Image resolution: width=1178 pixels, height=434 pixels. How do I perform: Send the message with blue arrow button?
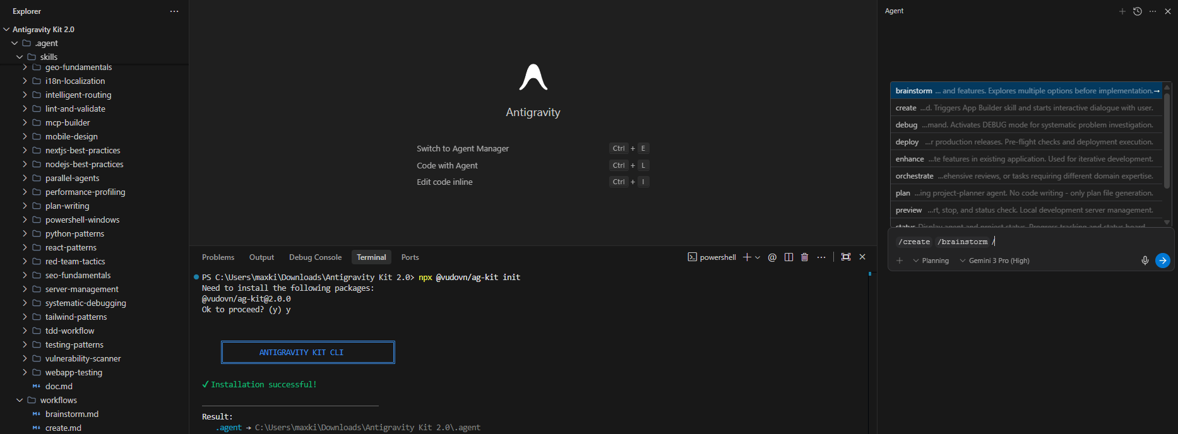click(1162, 261)
